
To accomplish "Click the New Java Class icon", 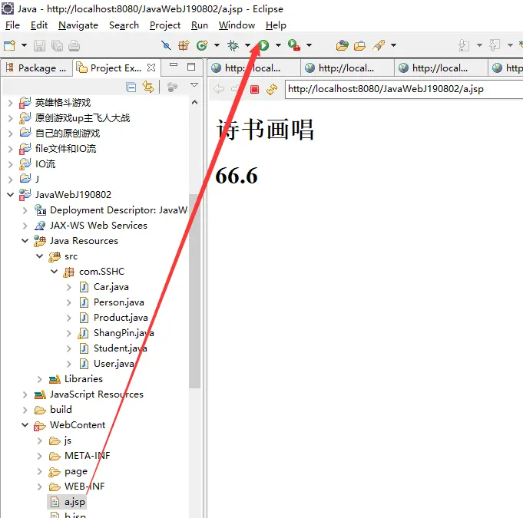I will pos(202,45).
